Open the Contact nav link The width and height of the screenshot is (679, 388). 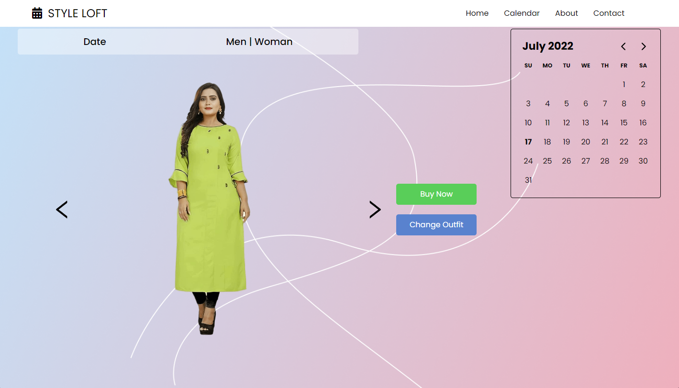tap(609, 13)
